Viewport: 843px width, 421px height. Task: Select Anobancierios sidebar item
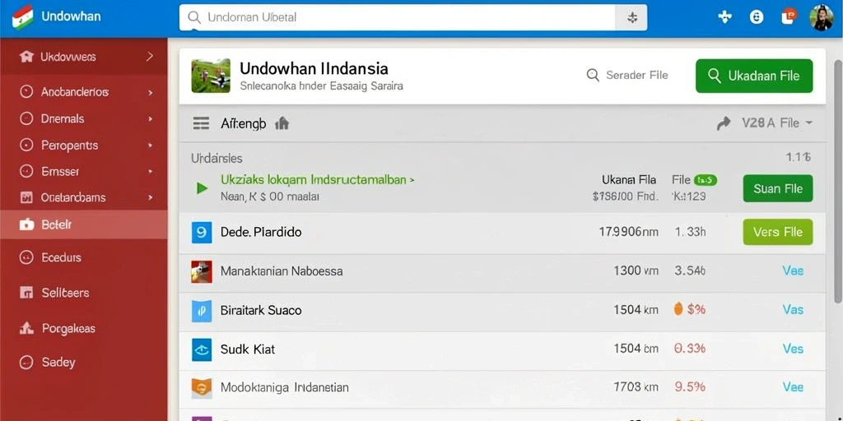[84, 92]
